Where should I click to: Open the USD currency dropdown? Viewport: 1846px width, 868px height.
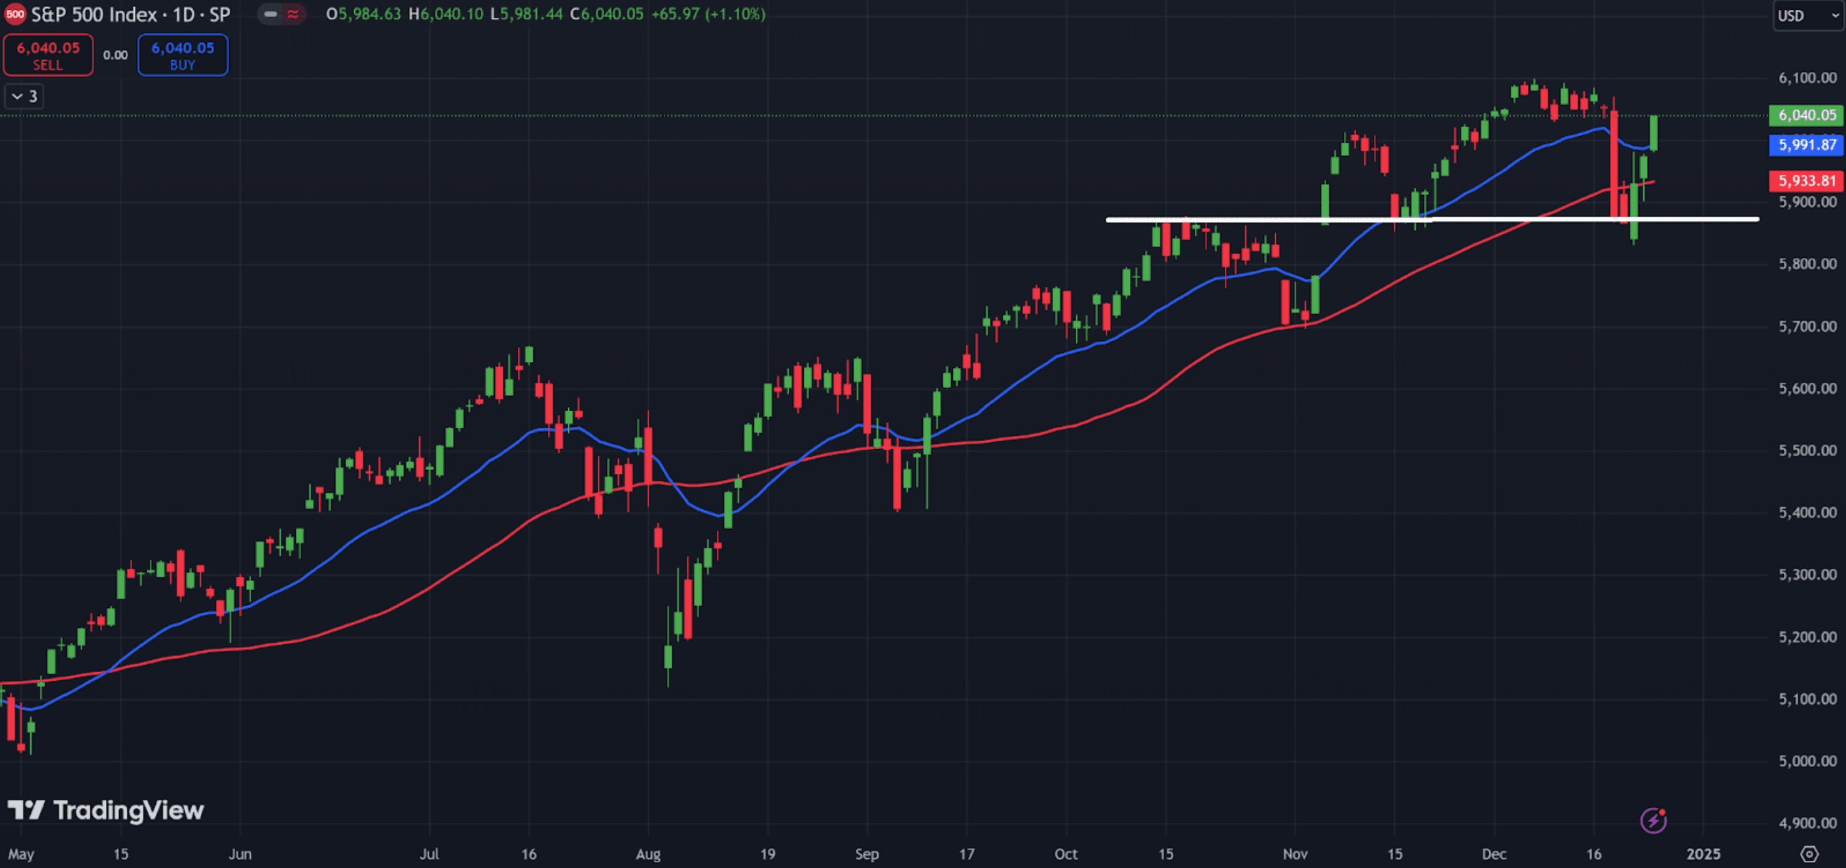(1807, 16)
